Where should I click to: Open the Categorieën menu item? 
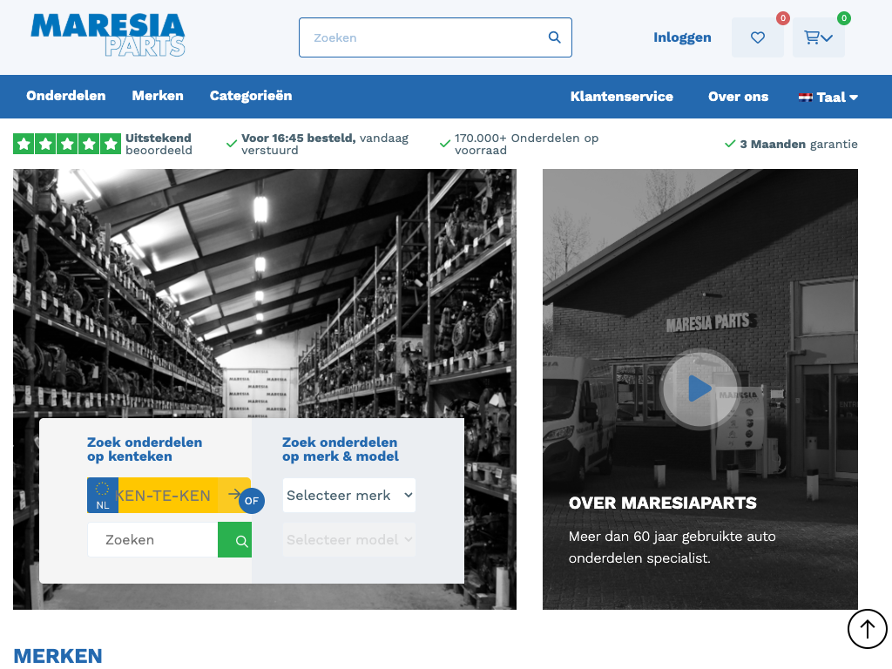pos(251,96)
